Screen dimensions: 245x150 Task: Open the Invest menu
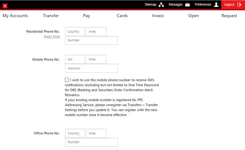click(158, 16)
